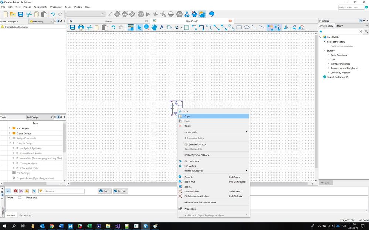Screen dimensions: 369x230
Task: Click Search for Partner IP link
Action: coord(338,77)
